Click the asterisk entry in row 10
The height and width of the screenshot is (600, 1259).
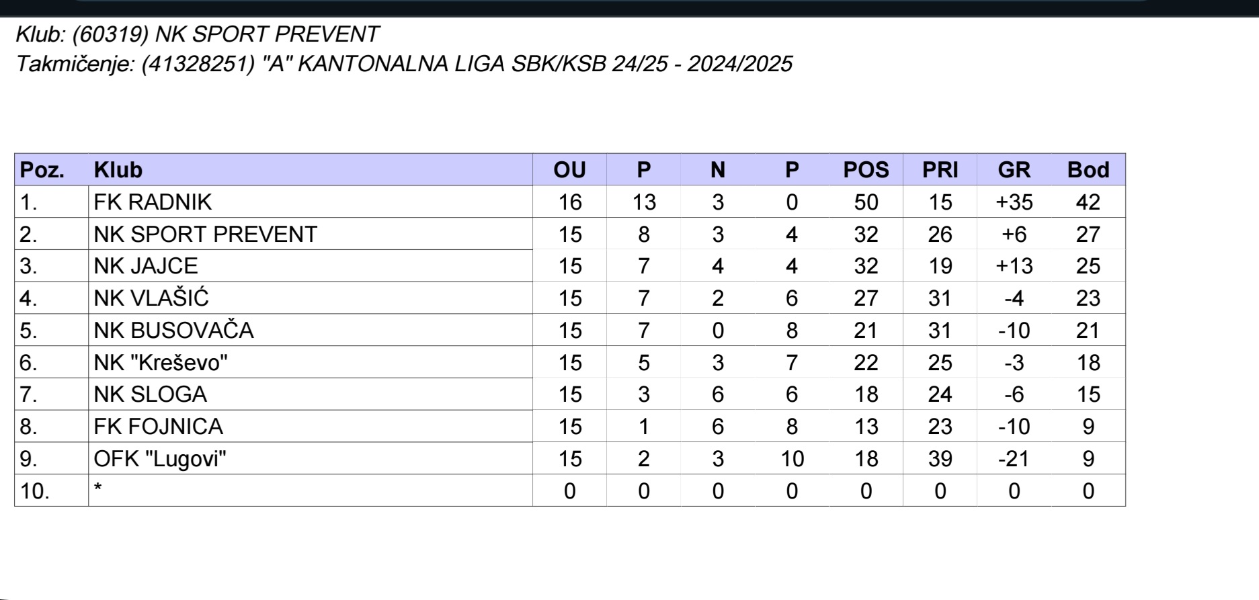point(98,488)
